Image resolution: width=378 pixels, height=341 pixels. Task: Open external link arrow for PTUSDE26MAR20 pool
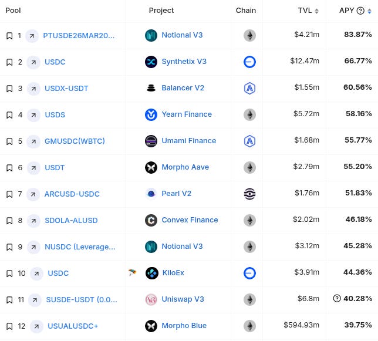[32, 36]
